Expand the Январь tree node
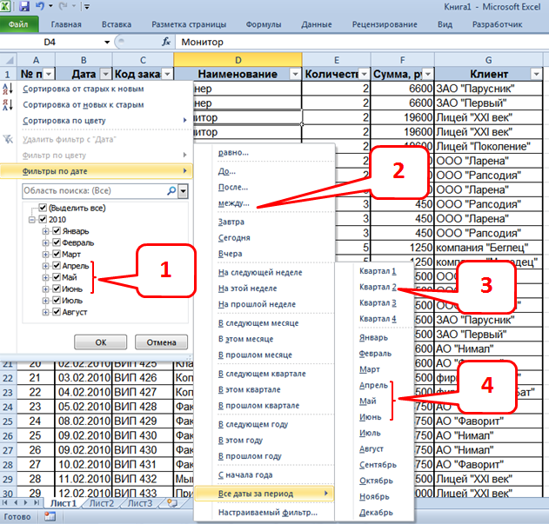Screen dimensions: 549x524 pyautogui.click(x=45, y=232)
